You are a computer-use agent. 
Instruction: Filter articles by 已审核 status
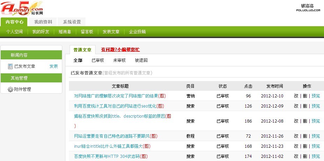(98, 60)
